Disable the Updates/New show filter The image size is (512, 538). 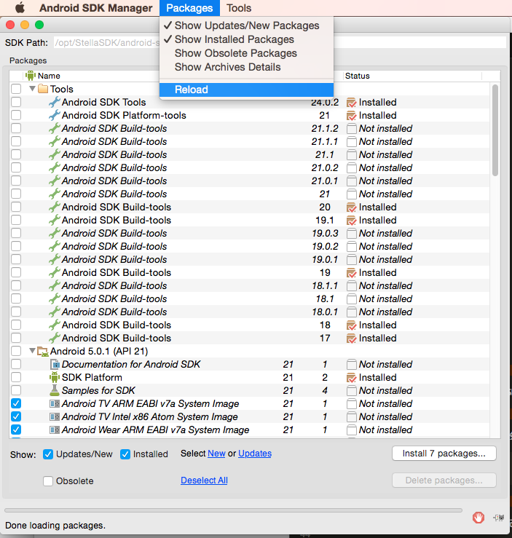(48, 454)
